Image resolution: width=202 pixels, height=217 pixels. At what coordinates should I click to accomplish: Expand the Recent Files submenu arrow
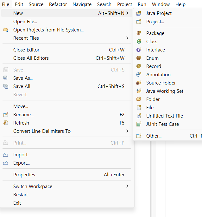point(127,38)
